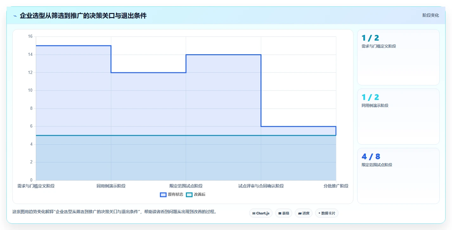
Task: Toggle the 改善后 legend entry
Action: (x=196, y=194)
